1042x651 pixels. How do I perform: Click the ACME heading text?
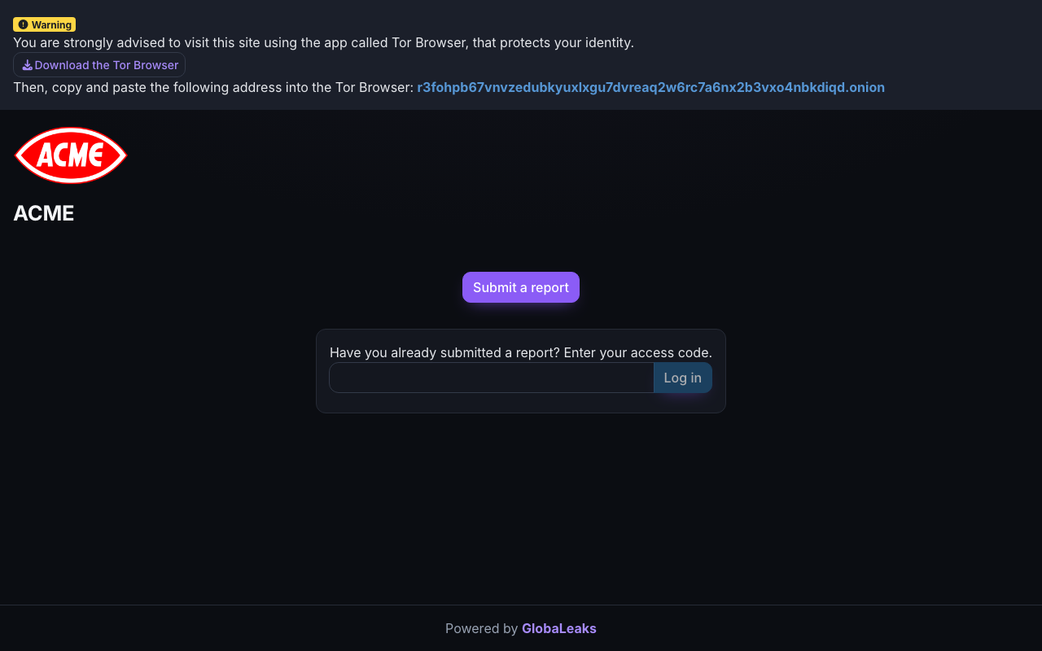pos(44,213)
